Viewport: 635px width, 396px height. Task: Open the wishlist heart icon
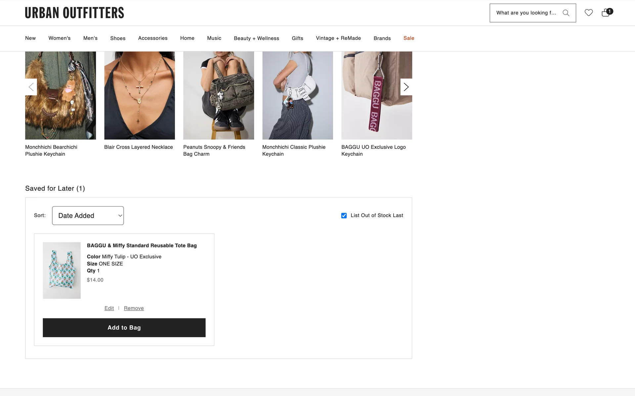click(x=589, y=13)
